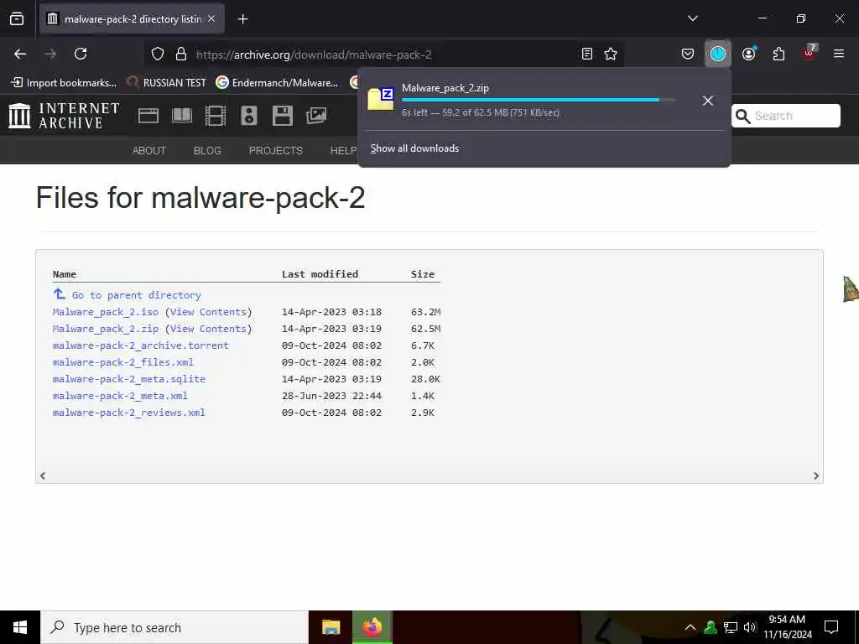Open File Explorer from the taskbar

tap(331, 627)
